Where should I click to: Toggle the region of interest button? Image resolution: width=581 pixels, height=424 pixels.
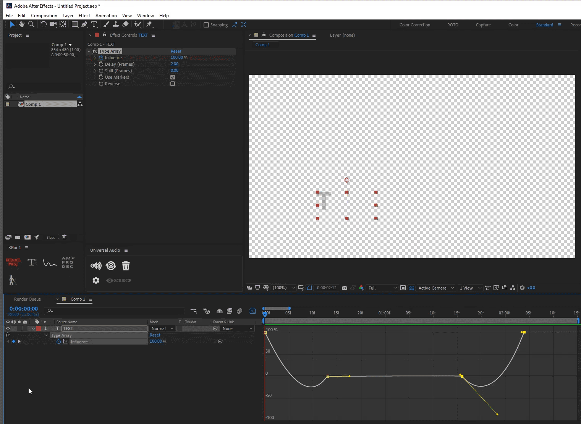pos(403,288)
